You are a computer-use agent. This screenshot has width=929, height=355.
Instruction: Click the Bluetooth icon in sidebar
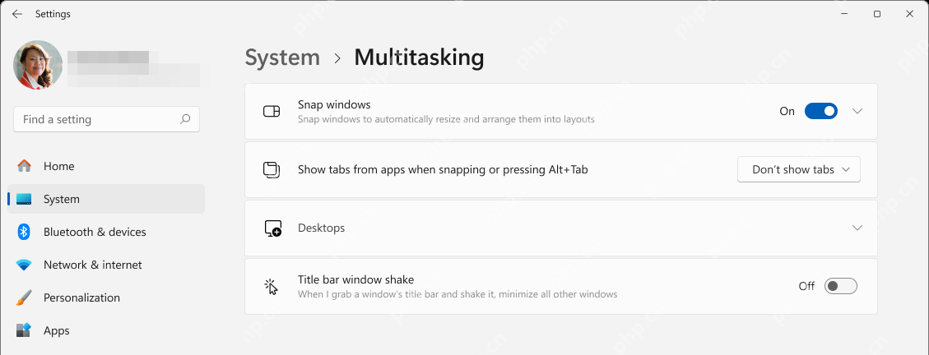point(24,232)
